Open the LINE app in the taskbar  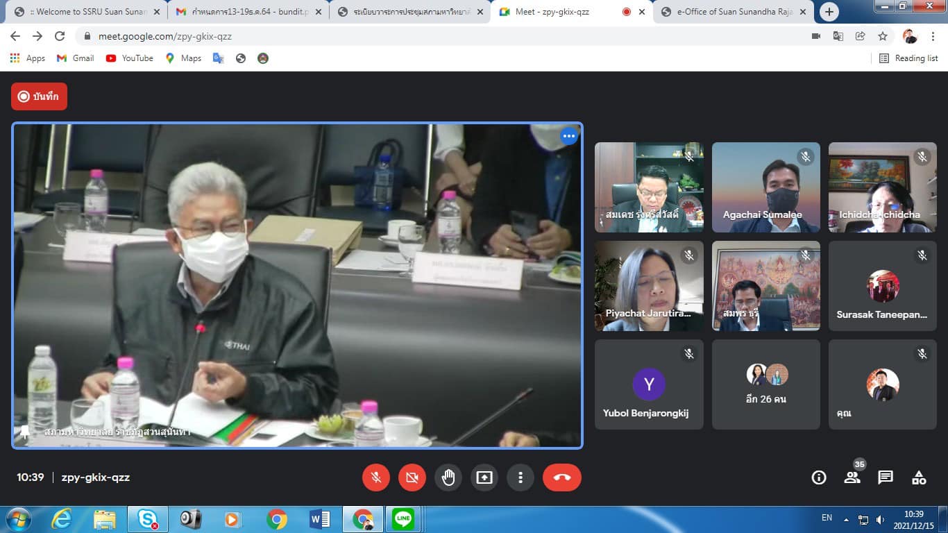403,518
